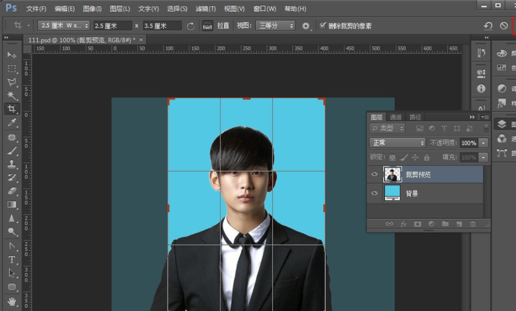Toggle visibility of the 背景 layer
Viewport: 516px width, 311px height.
(374, 193)
